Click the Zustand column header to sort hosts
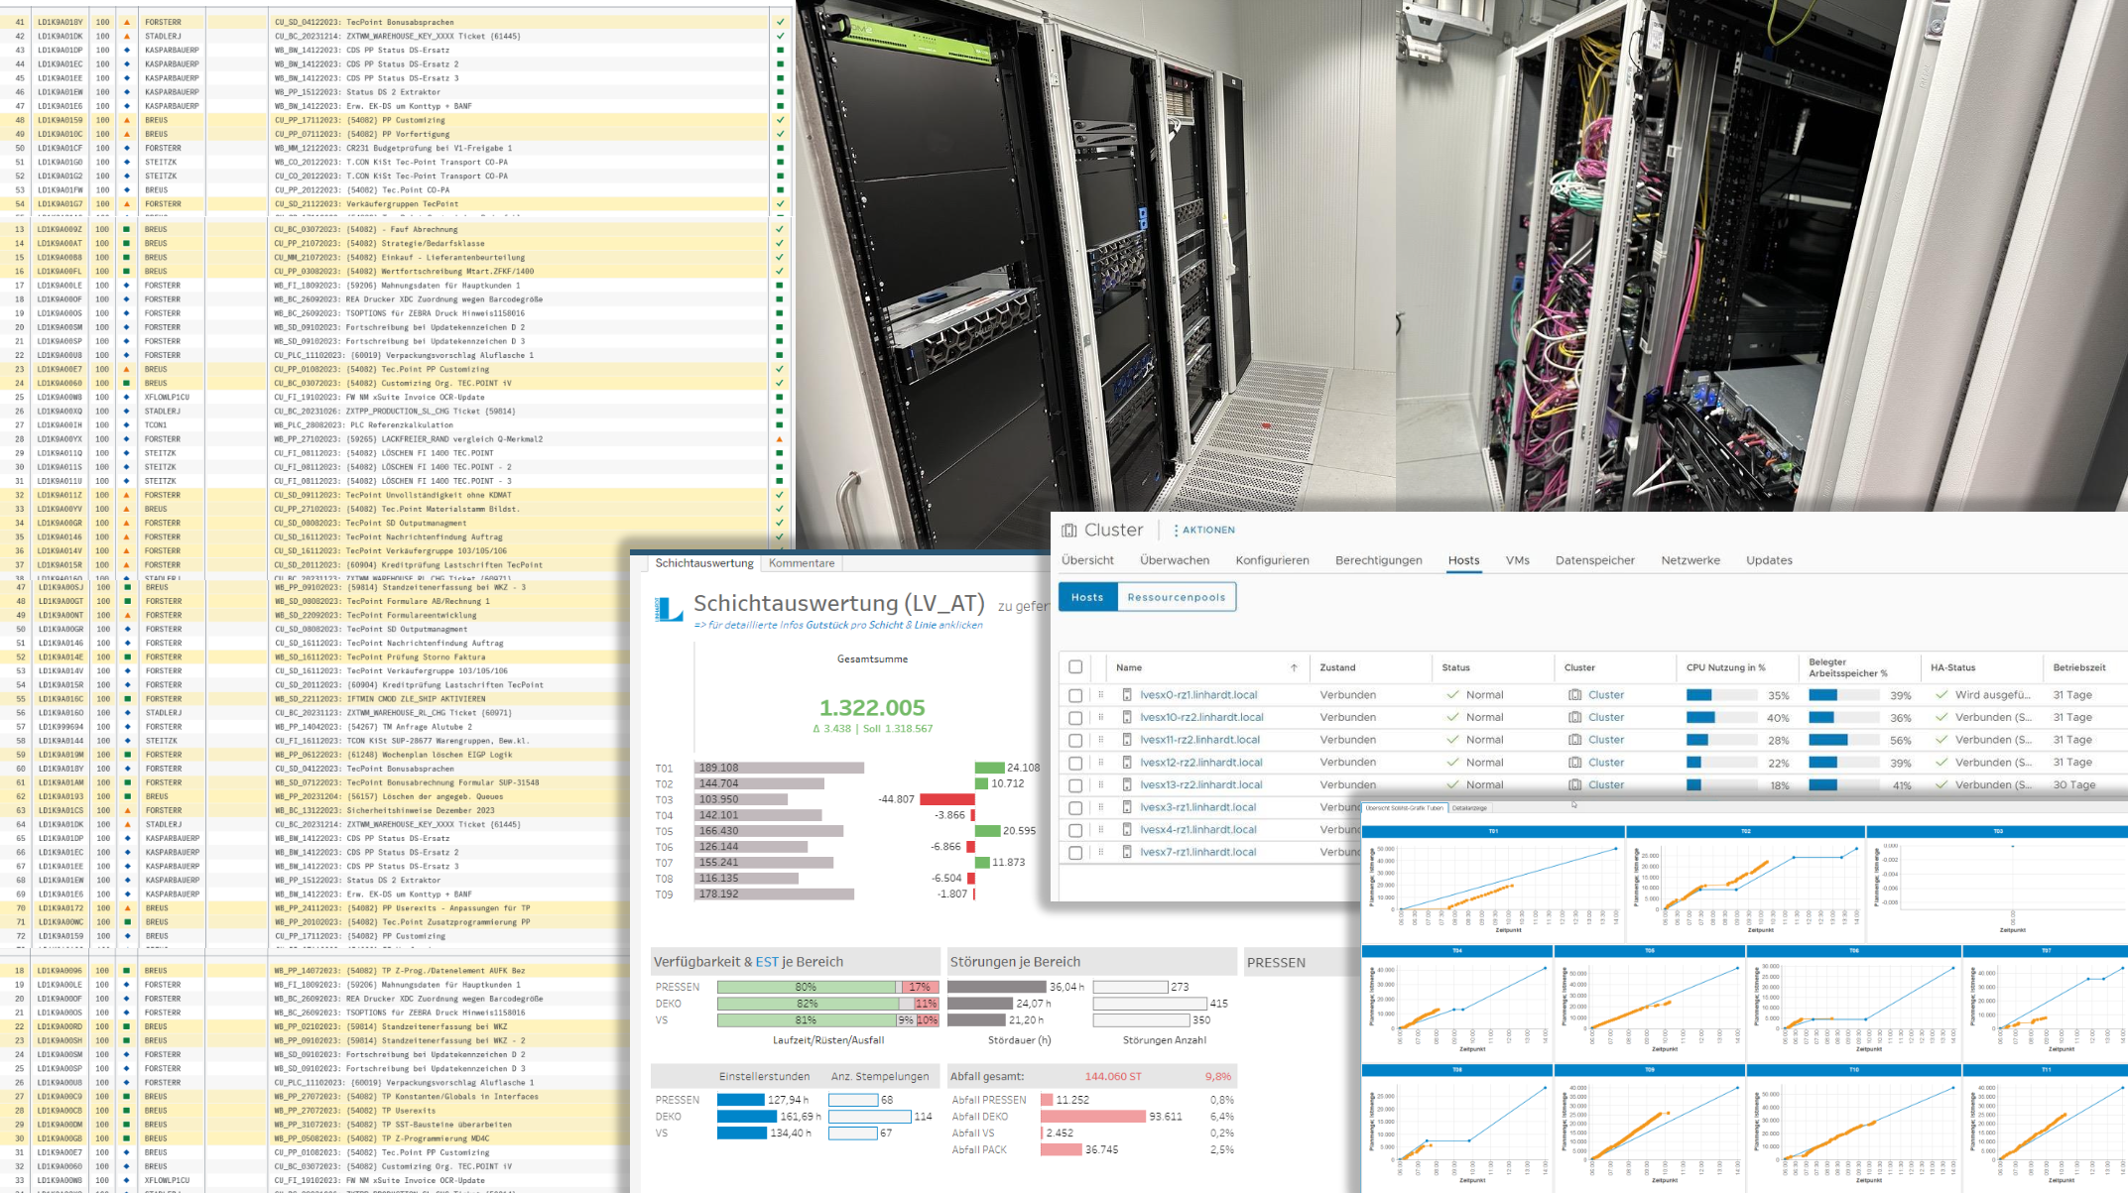 click(x=1337, y=667)
